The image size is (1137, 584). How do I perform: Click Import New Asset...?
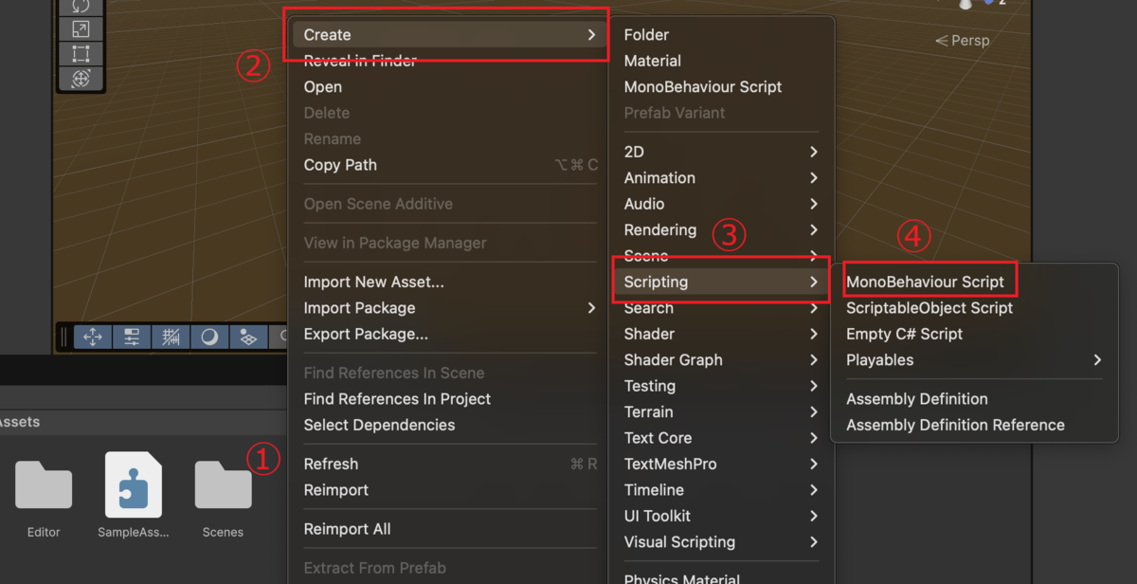click(373, 282)
